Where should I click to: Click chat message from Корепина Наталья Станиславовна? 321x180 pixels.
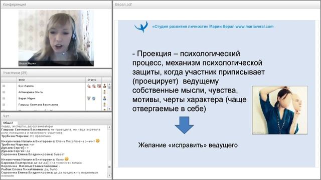coord(31,166)
